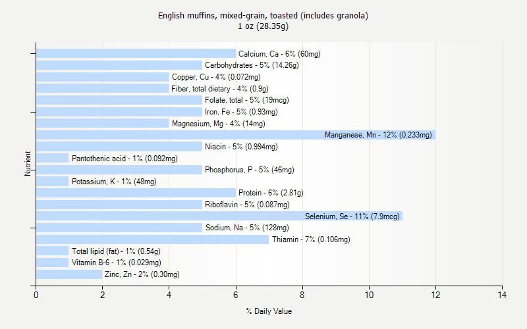
Task: Click the x-axis tick label '8'
Action: [302, 295]
